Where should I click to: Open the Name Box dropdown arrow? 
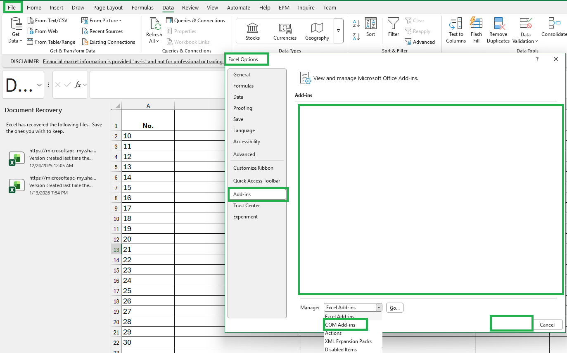40,85
